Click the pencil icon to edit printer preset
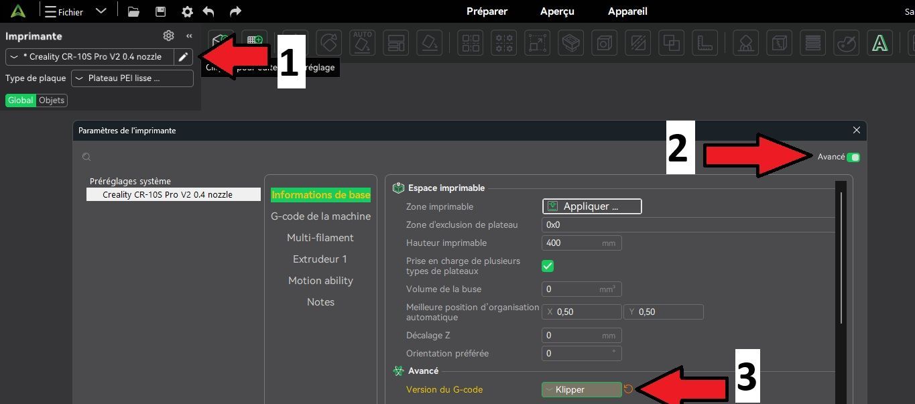 click(182, 57)
